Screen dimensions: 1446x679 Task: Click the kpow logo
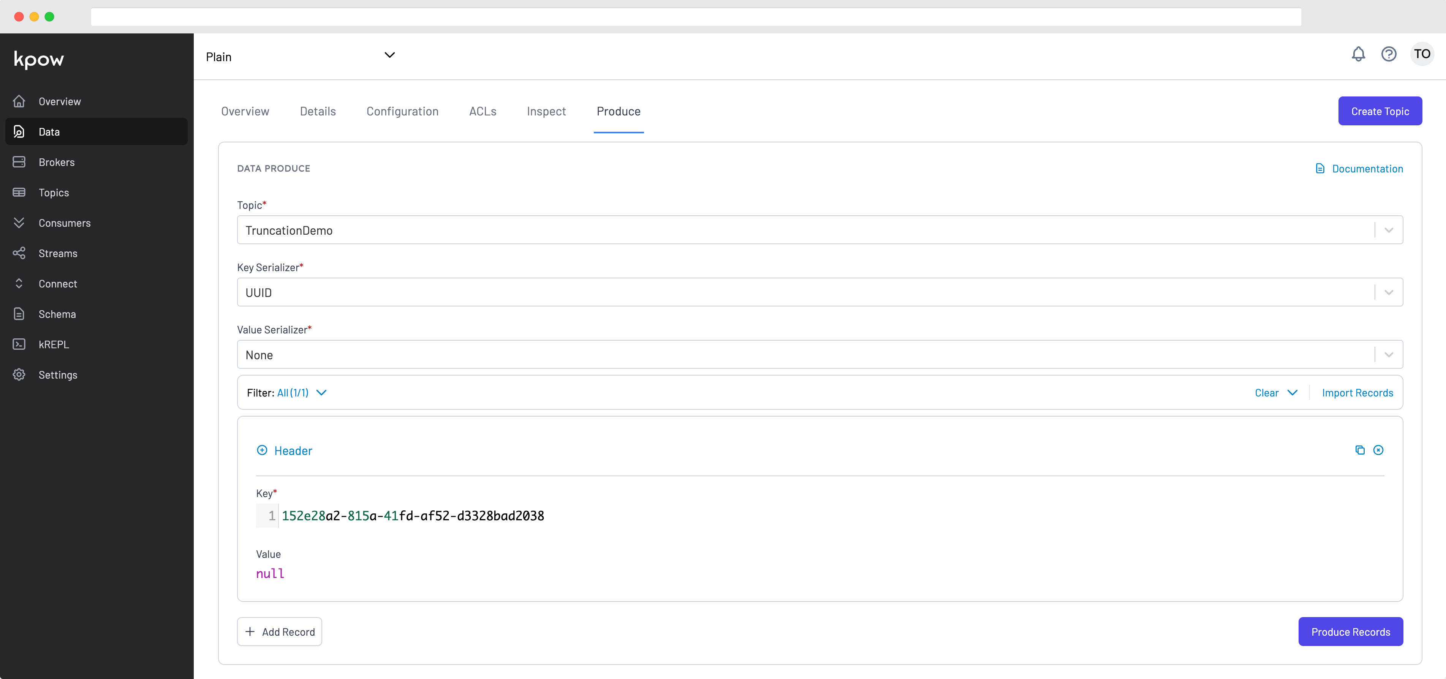click(x=39, y=59)
